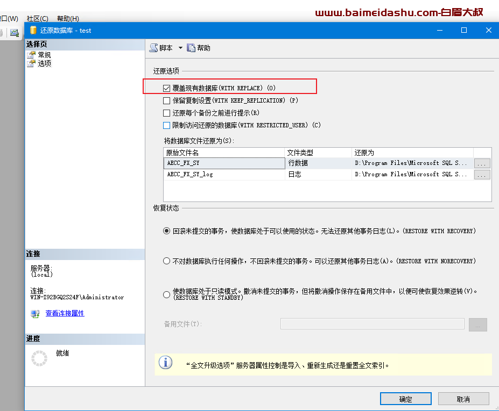Open the 帮助(H) menu in menu bar
Viewport: 499px width, 411px height.
68,19
